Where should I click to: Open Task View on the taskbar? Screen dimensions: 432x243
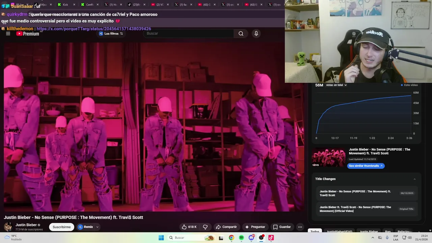[x=221, y=238]
